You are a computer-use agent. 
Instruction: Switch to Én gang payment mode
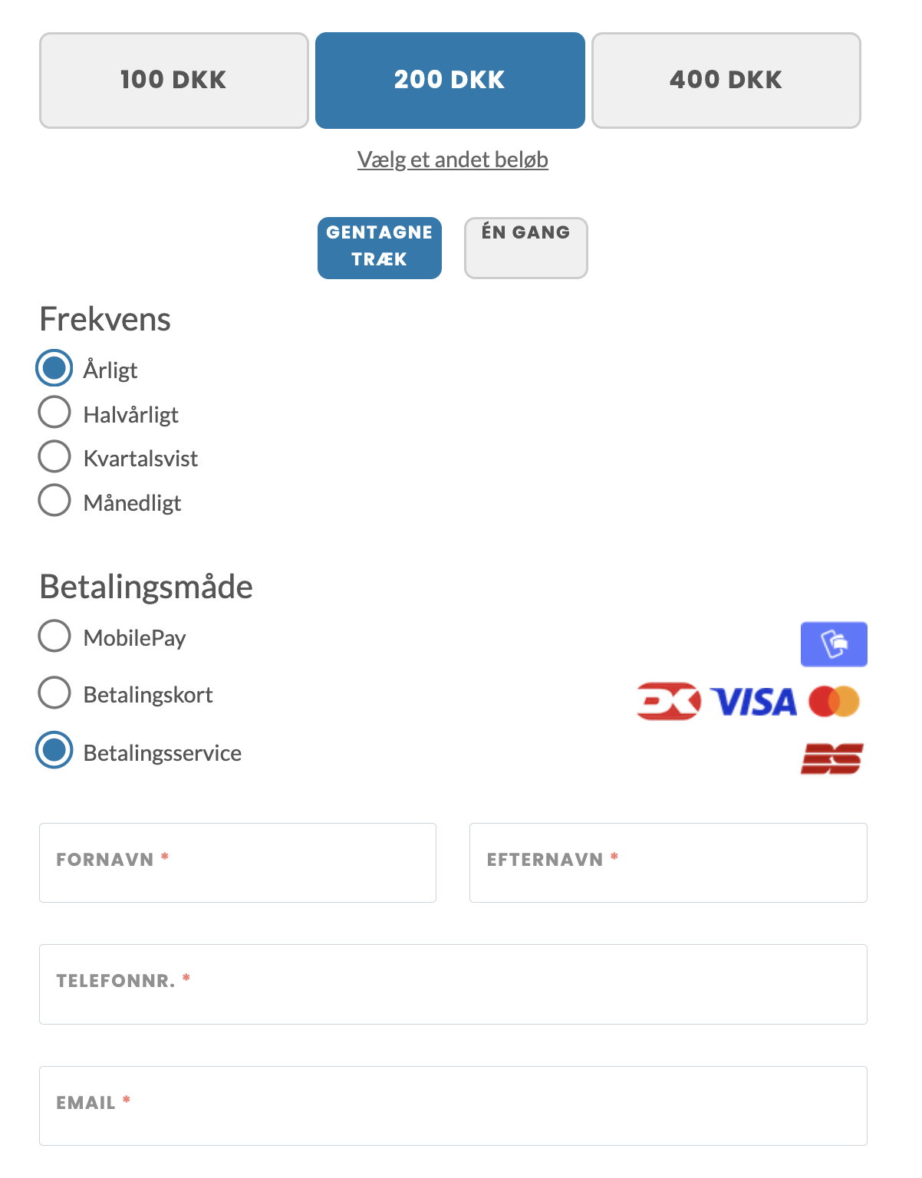[x=525, y=247]
